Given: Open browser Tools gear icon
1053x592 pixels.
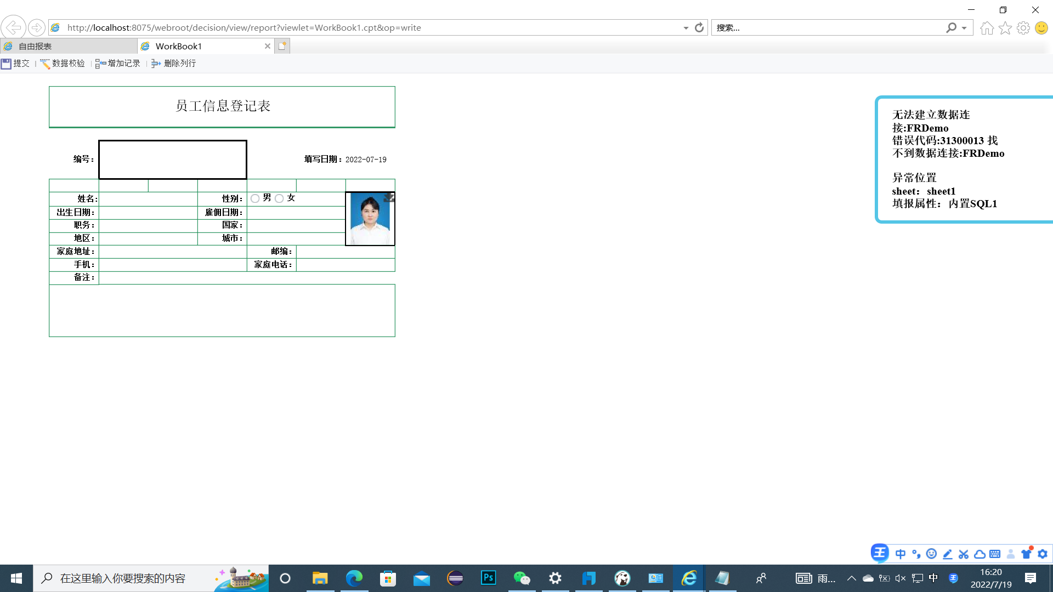Looking at the screenshot, I should 1023,28.
